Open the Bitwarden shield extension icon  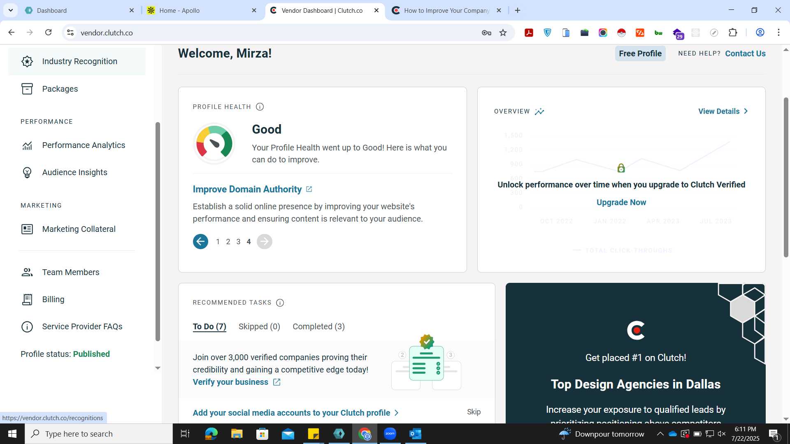(x=548, y=33)
